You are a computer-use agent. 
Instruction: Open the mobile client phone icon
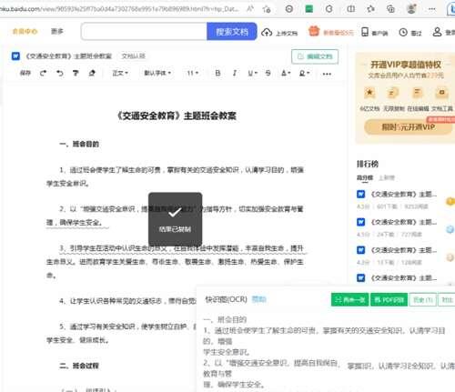(365, 32)
